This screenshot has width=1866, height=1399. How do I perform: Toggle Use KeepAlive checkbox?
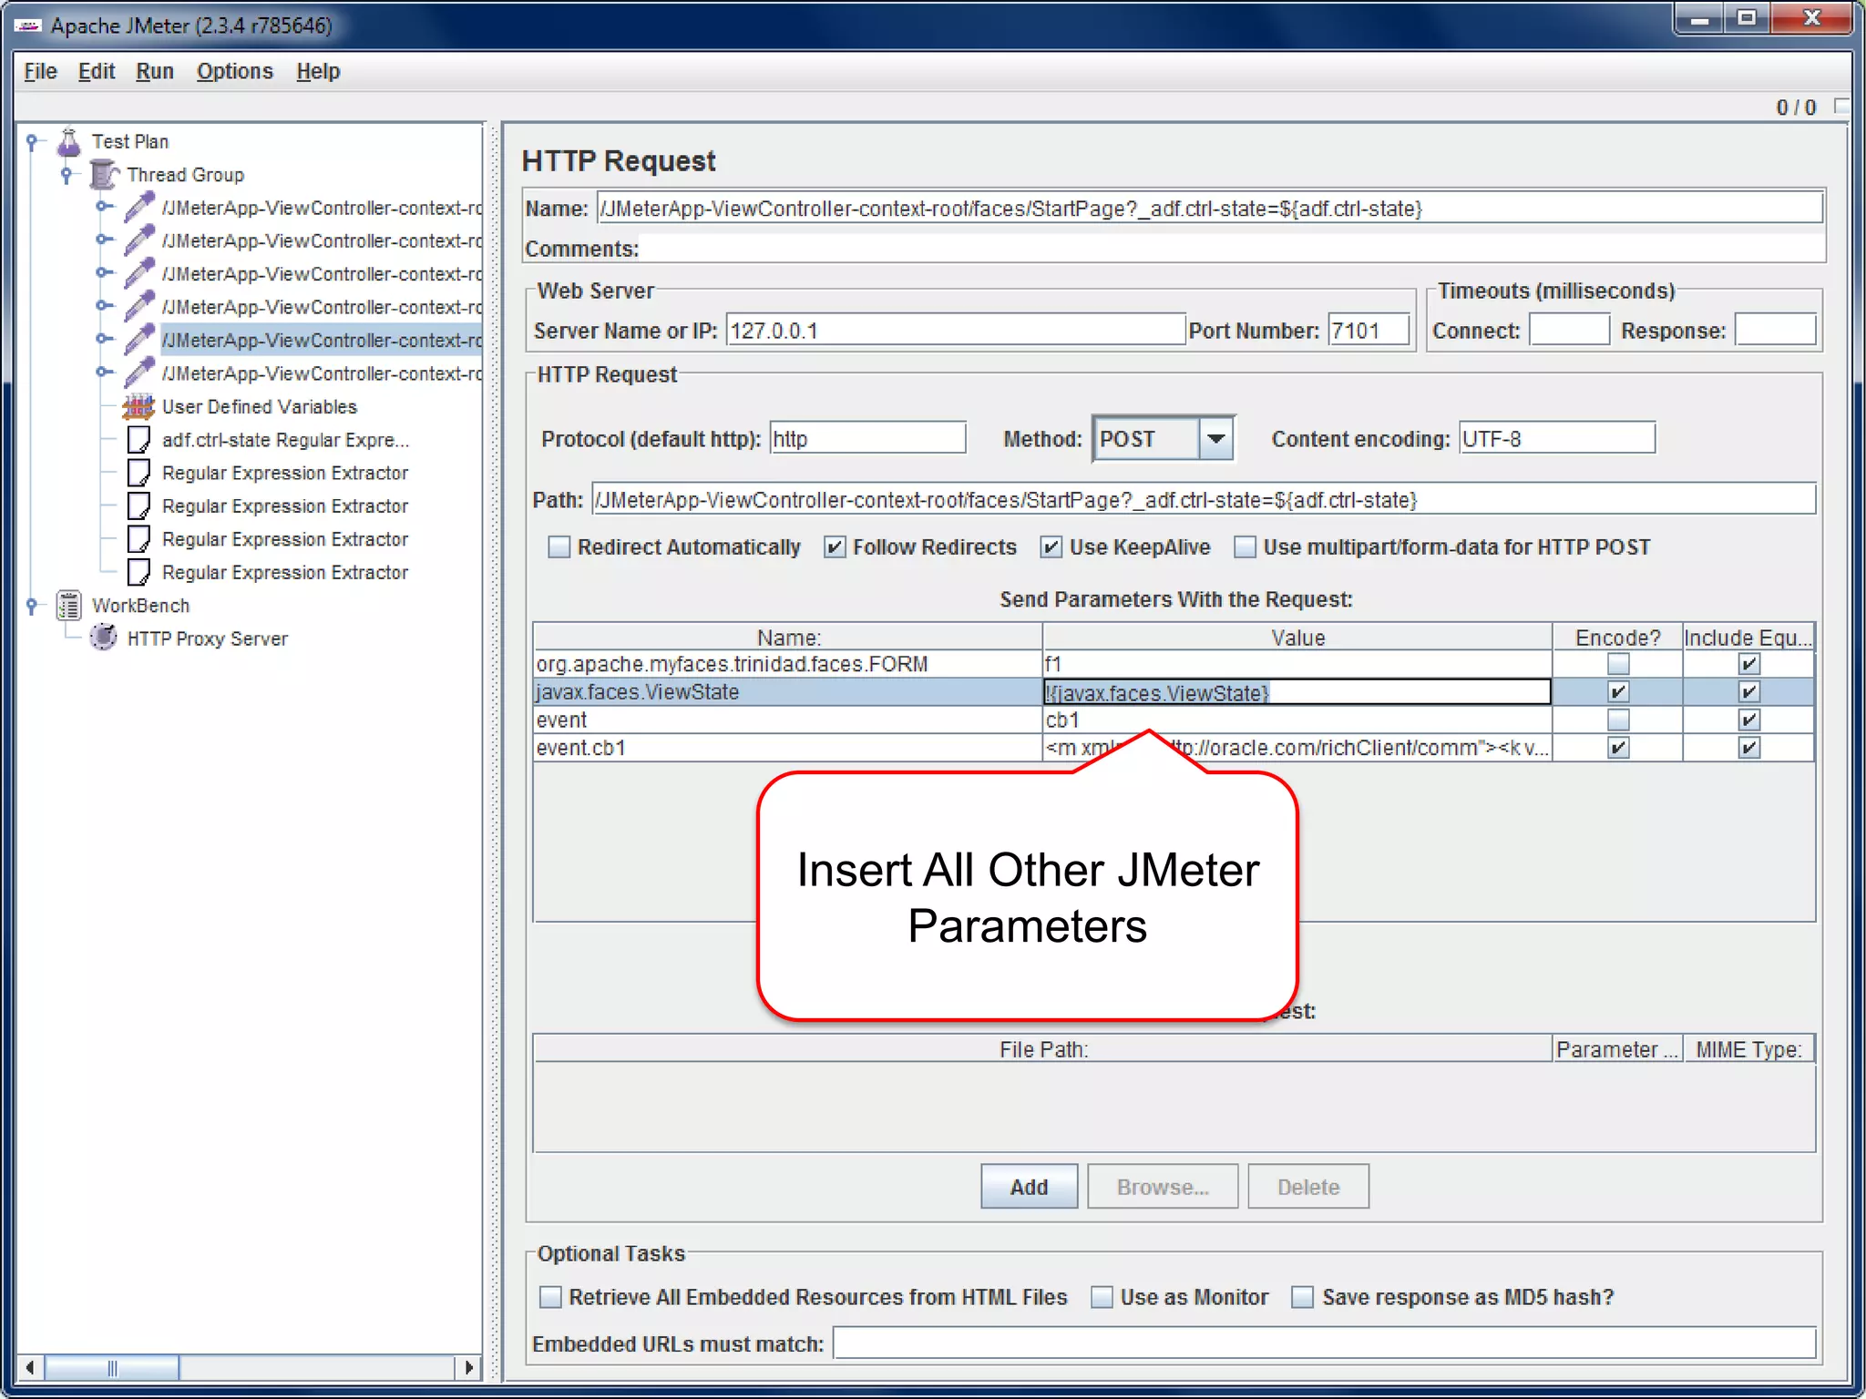pos(1051,546)
